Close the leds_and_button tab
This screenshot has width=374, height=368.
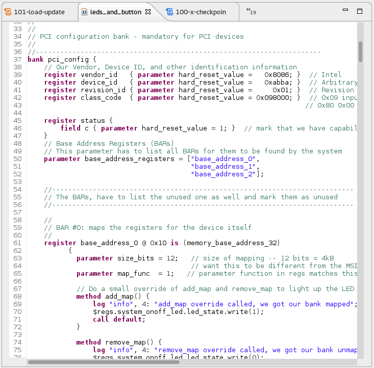(148, 12)
